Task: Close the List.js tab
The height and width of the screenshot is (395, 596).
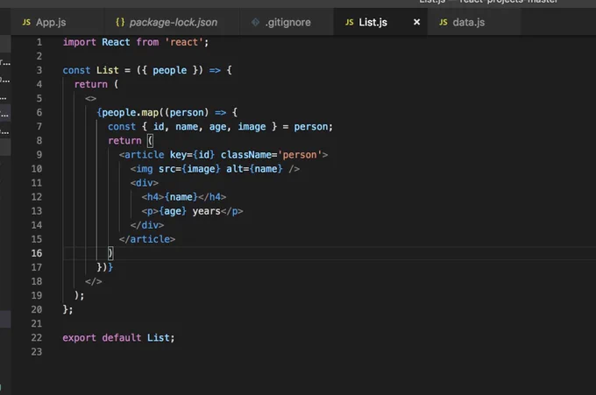Action: [x=416, y=22]
